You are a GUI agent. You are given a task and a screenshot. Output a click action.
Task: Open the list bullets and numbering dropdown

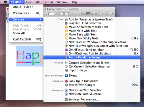pos(111,14)
